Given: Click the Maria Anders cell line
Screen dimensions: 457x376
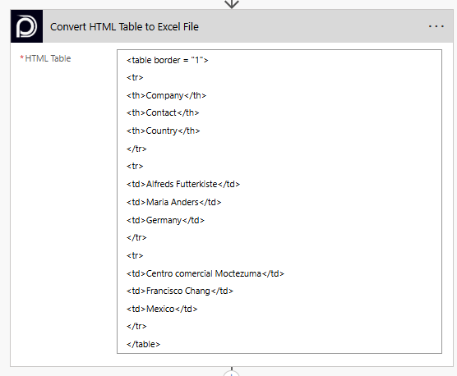Looking at the screenshot, I should (173, 202).
